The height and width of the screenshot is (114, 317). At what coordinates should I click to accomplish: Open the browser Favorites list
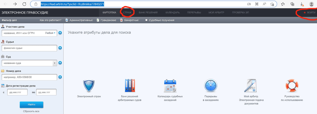(283, 4)
